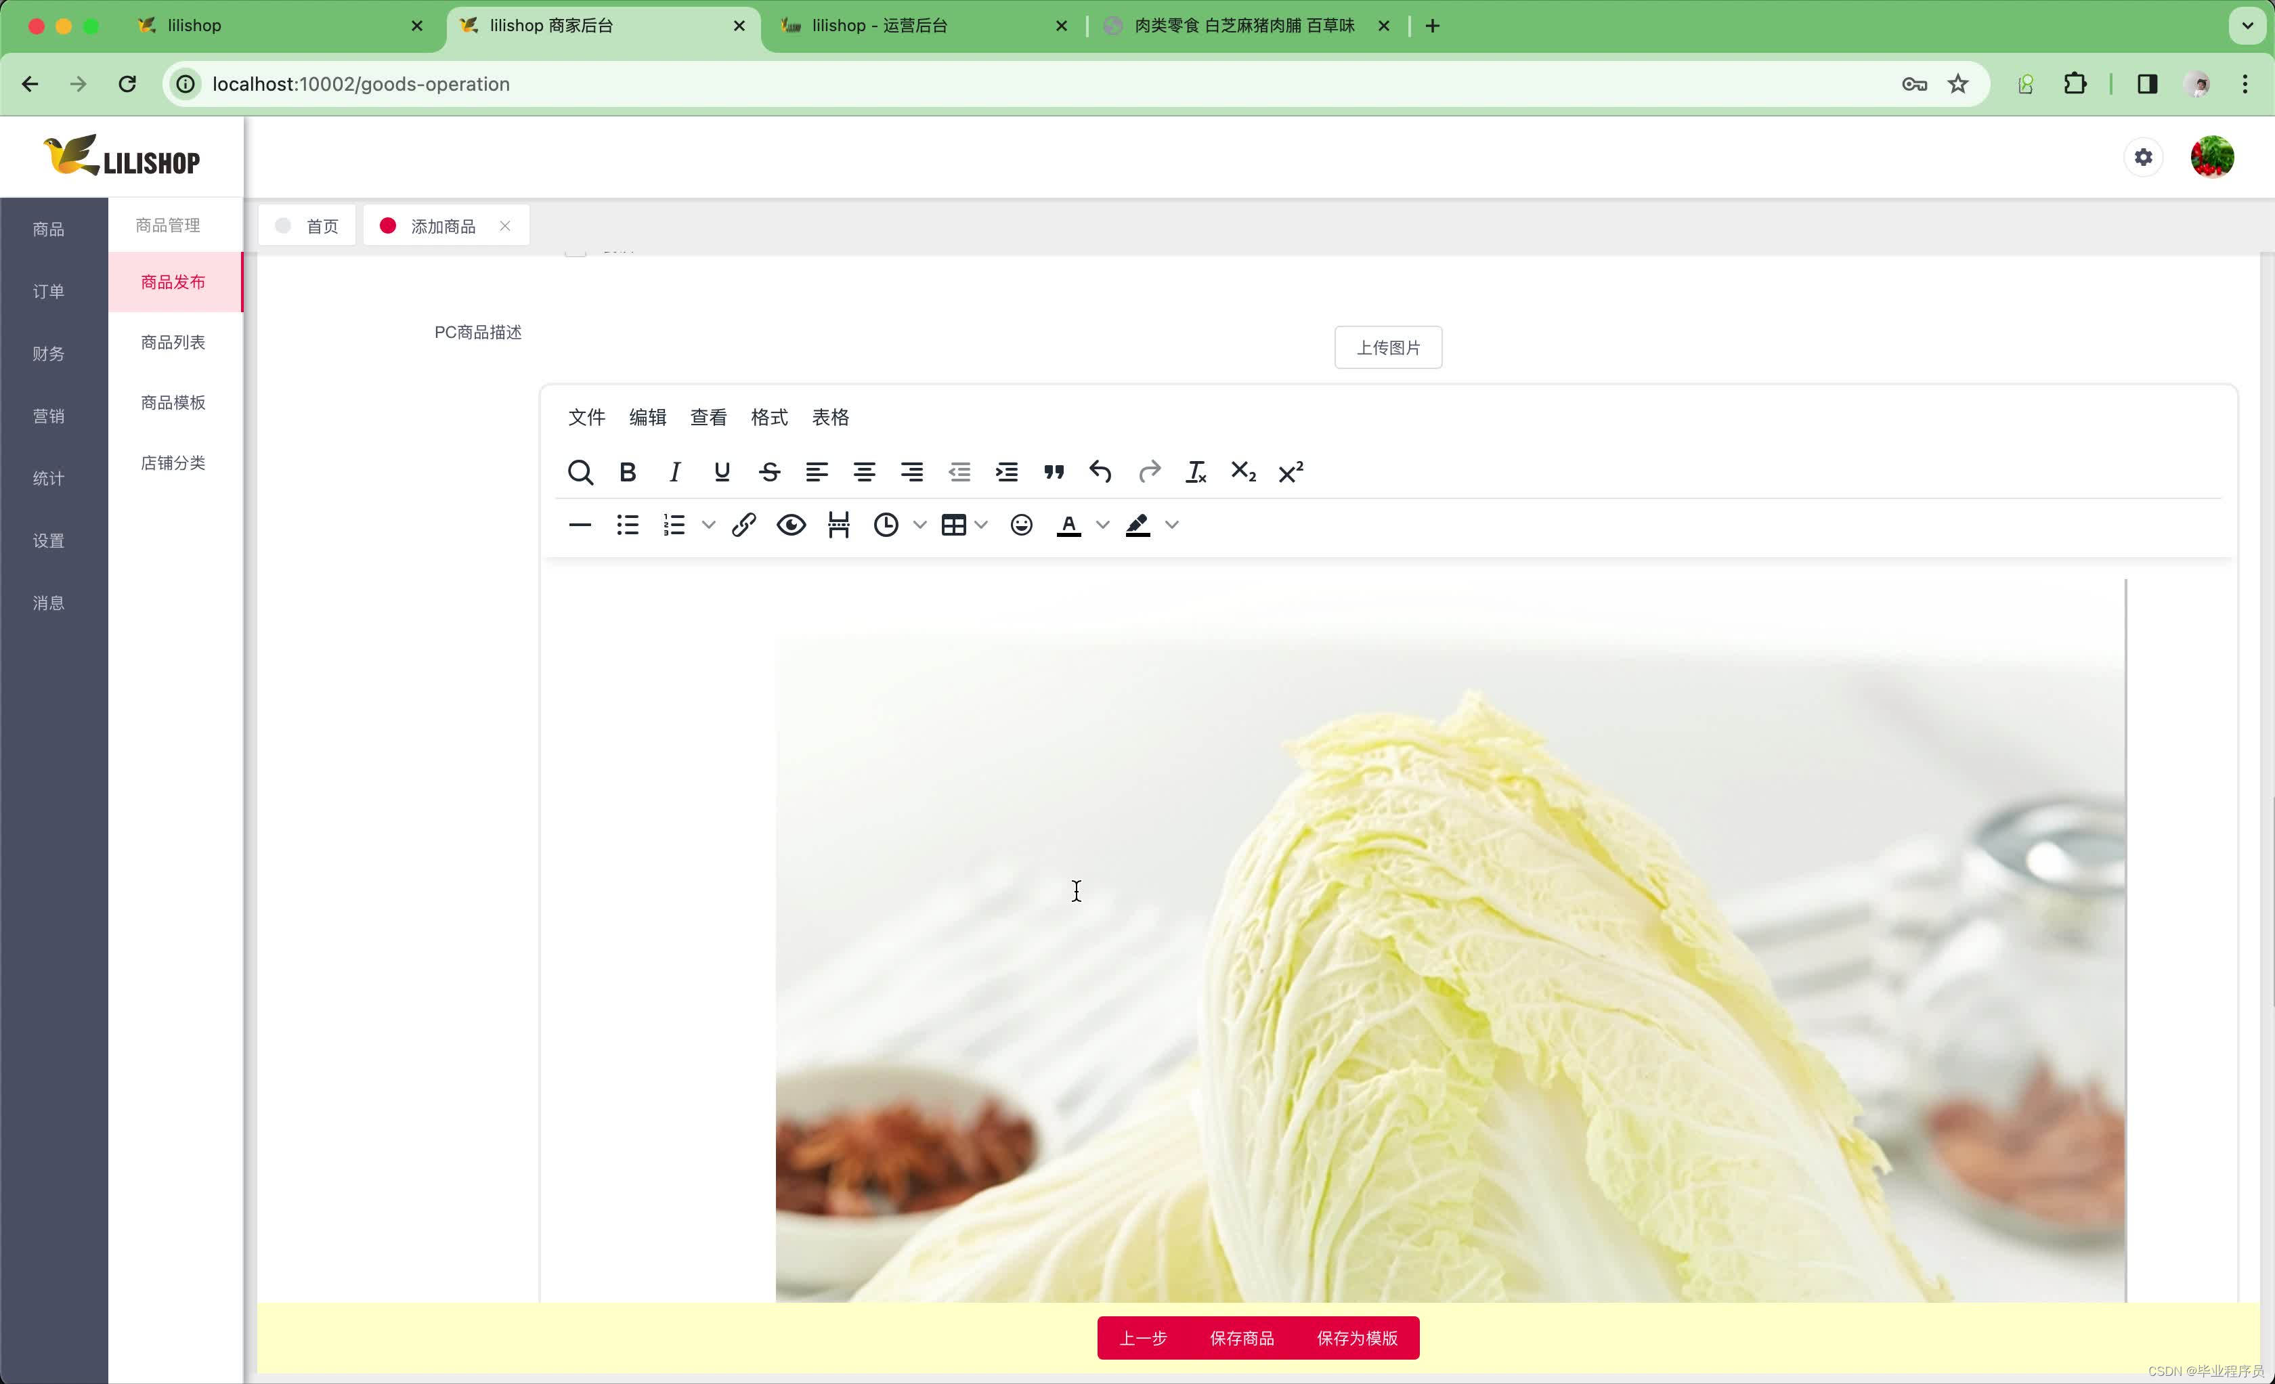Image resolution: width=2275 pixels, height=1384 pixels.
Task: Insert a page break
Action: click(x=838, y=525)
